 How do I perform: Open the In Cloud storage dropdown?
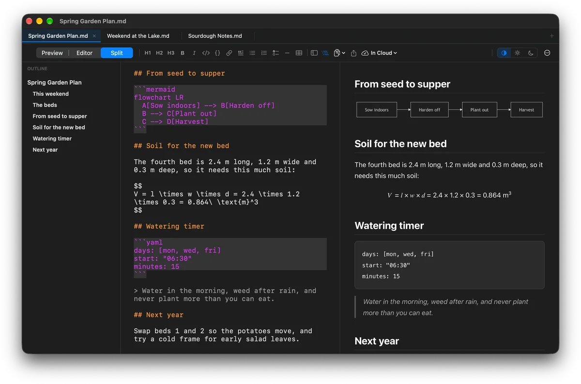pyautogui.click(x=379, y=53)
